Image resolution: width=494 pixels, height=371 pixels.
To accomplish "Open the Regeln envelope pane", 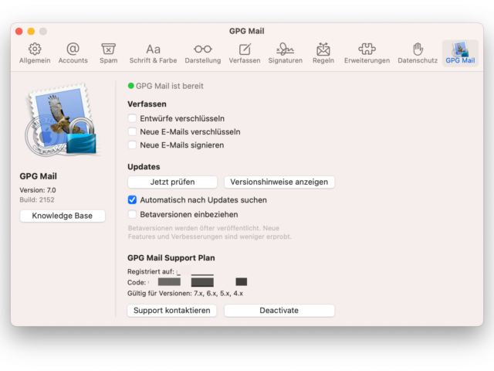I will [323, 53].
